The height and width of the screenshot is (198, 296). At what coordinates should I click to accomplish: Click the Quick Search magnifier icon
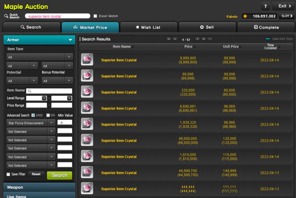point(6,16)
